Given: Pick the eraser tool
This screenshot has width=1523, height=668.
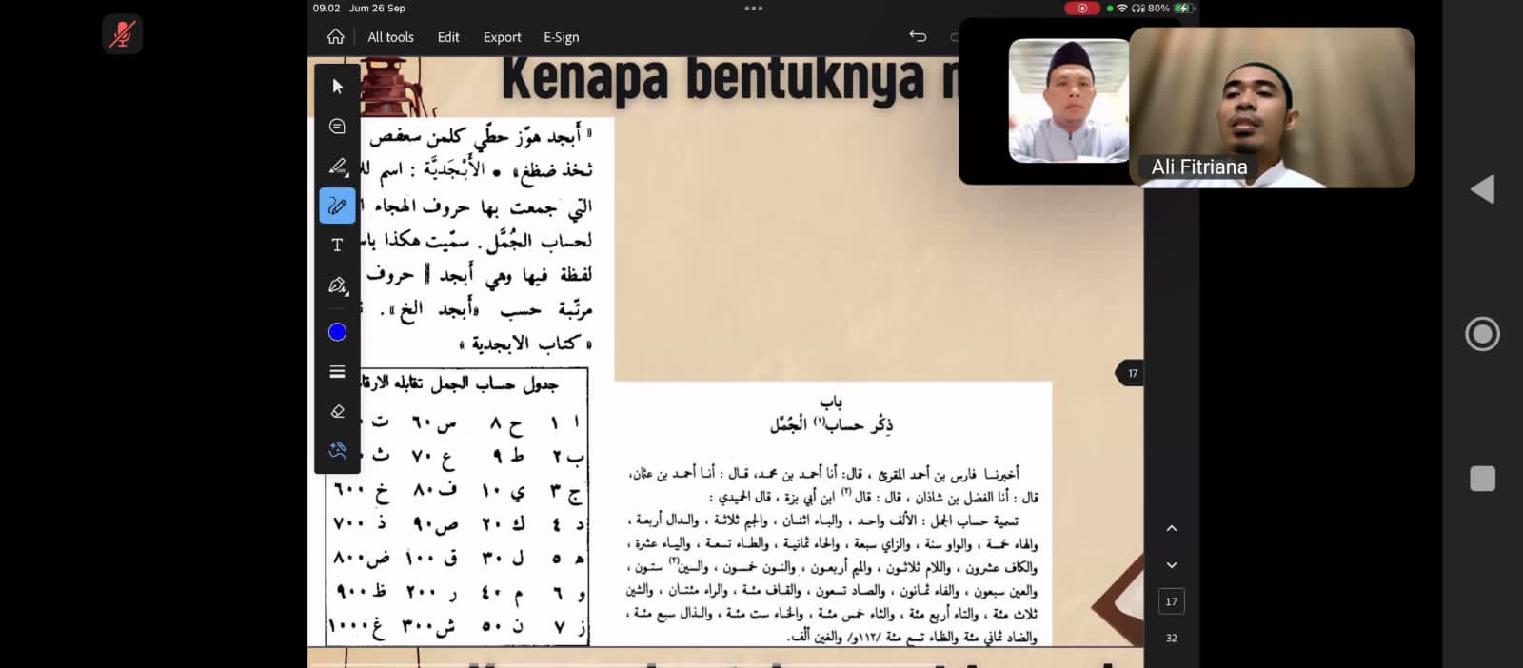Looking at the screenshot, I should tap(337, 411).
